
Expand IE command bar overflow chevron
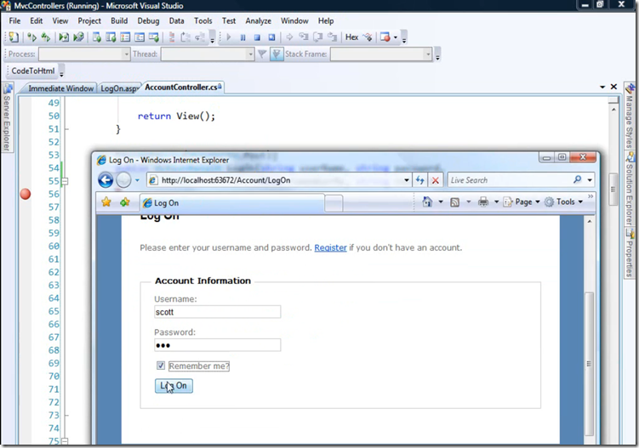591,196
